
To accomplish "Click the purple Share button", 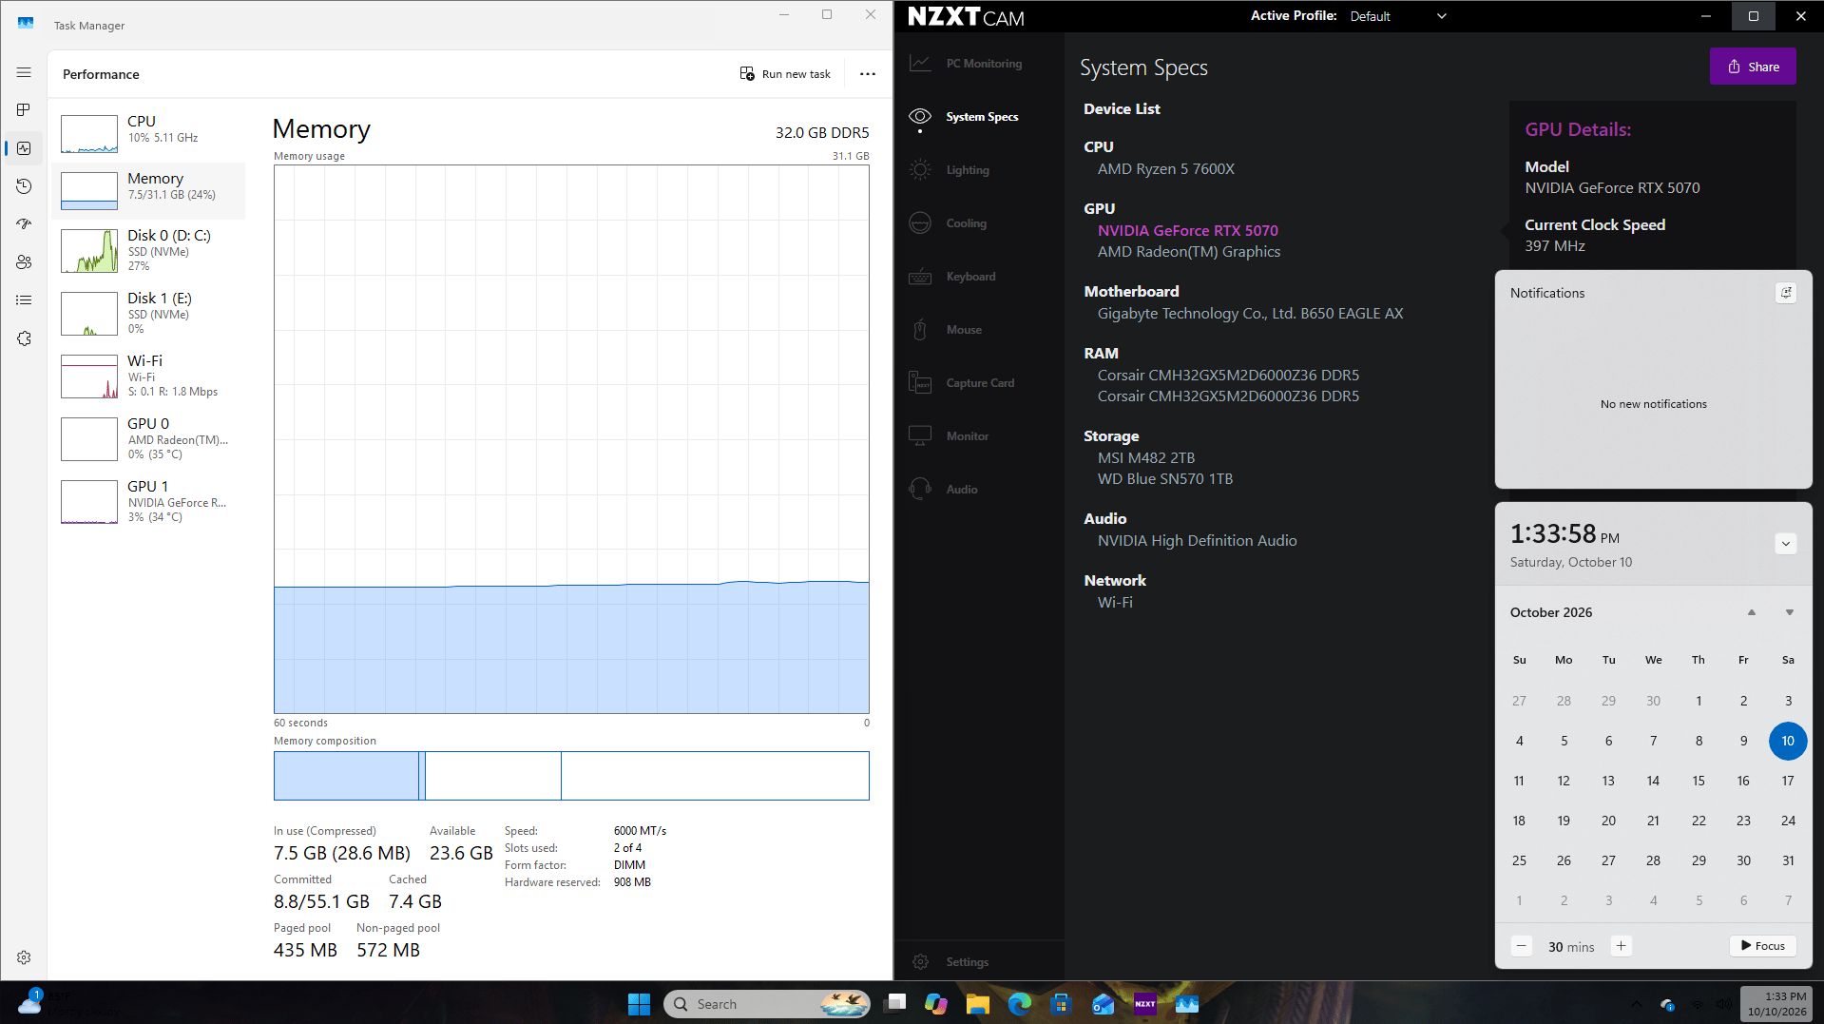I will click(x=1753, y=67).
